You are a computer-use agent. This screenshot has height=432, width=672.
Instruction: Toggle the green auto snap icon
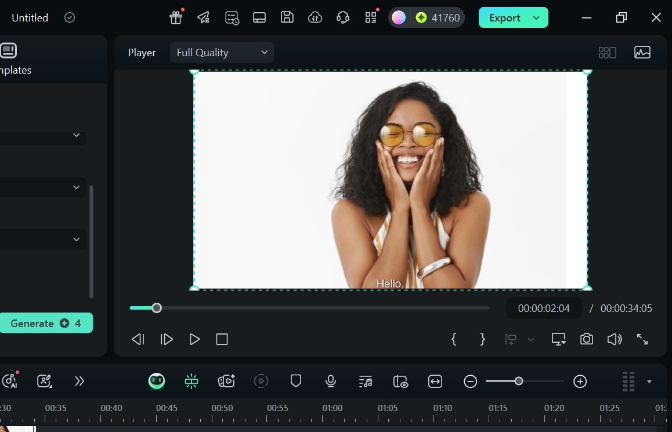tap(191, 381)
